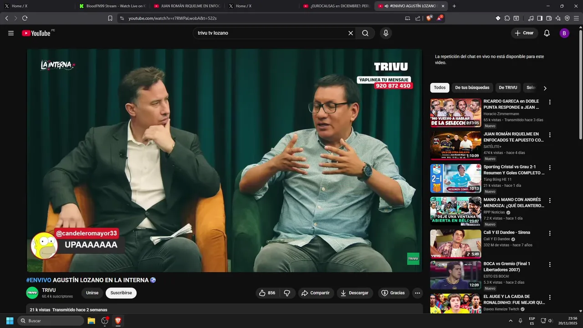Click the Suscribirse button

[121, 293]
